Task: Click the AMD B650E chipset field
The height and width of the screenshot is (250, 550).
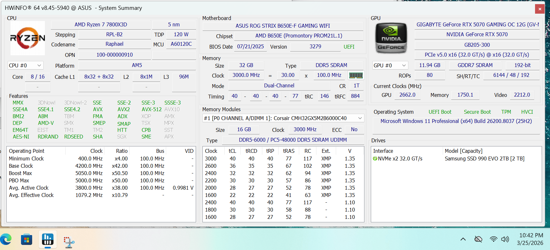Action: tap(299, 36)
